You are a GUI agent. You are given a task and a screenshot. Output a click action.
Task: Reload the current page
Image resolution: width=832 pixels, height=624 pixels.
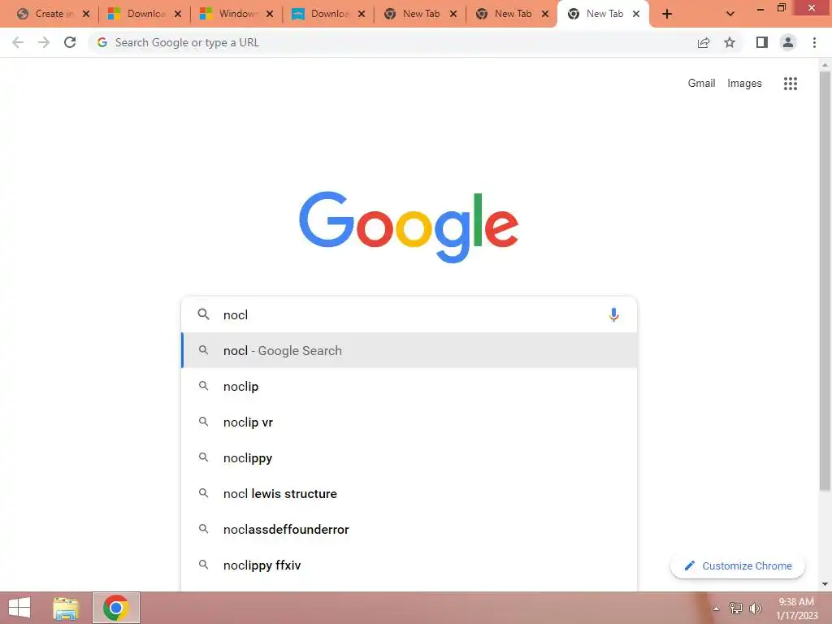[x=70, y=42]
